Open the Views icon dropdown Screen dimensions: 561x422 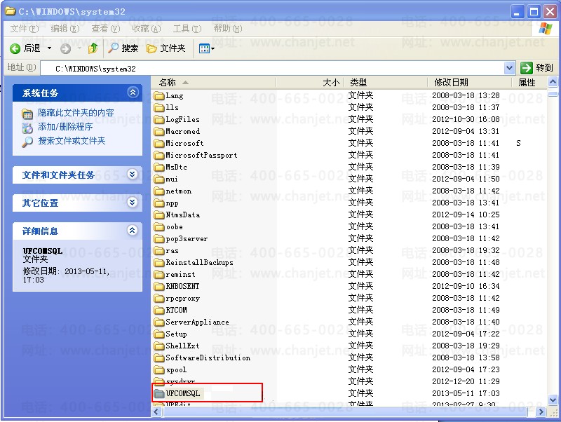[206, 48]
